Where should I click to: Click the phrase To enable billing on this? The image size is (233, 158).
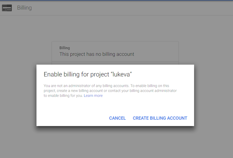[150, 86]
